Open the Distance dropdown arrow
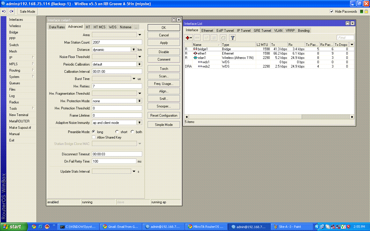The height and width of the screenshot is (231, 370). tap(134, 50)
